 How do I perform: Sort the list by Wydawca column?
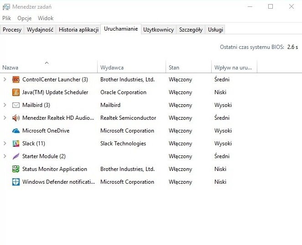[112, 68]
